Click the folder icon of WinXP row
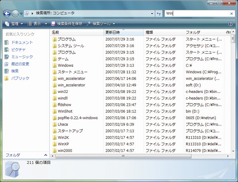The height and width of the screenshot is (182, 238). (x=54, y=144)
